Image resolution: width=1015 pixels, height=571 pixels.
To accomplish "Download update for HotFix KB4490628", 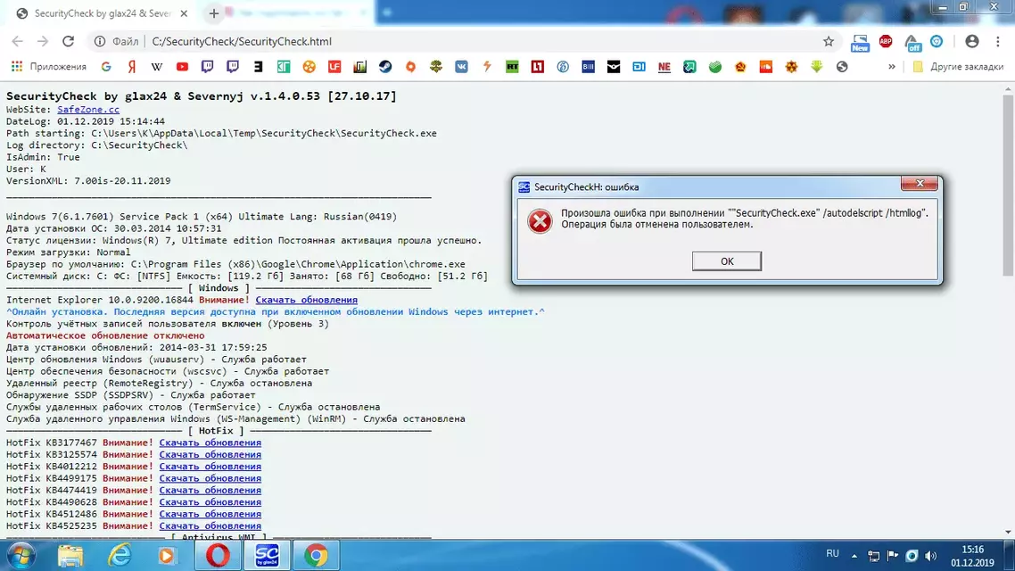I will point(210,501).
